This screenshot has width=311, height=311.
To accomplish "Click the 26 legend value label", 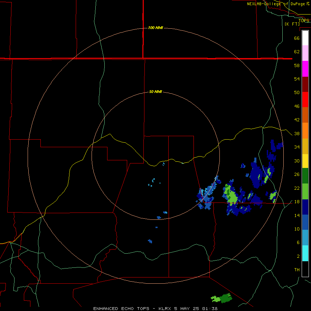I will tap(297, 175).
